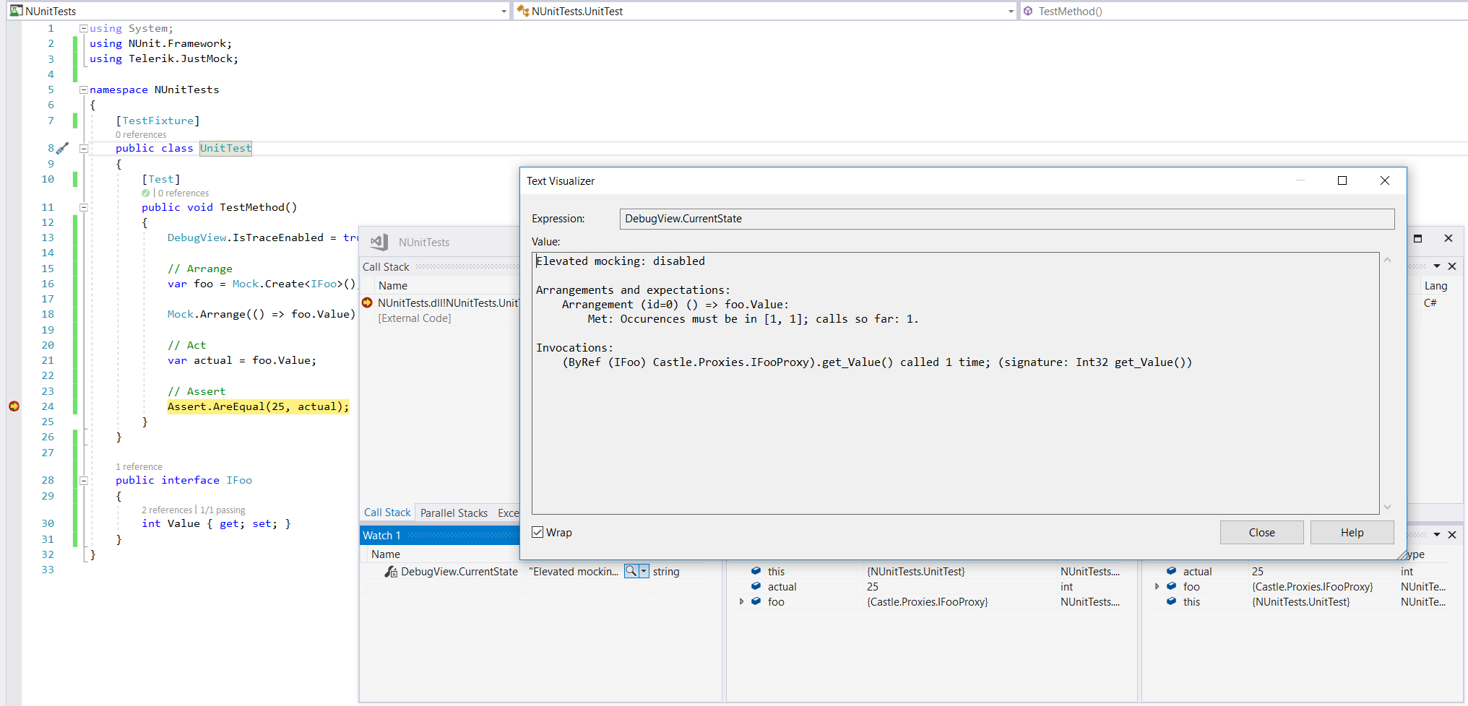
Task: Click the magnifier visualizer icon in Watch 1
Action: click(x=631, y=571)
